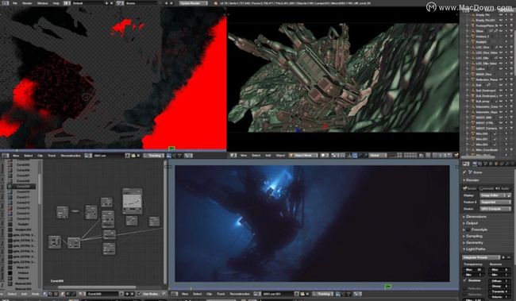Click the node editor horizontal scrollbar
The width and height of the screenshot is (516, 301).
97,287
